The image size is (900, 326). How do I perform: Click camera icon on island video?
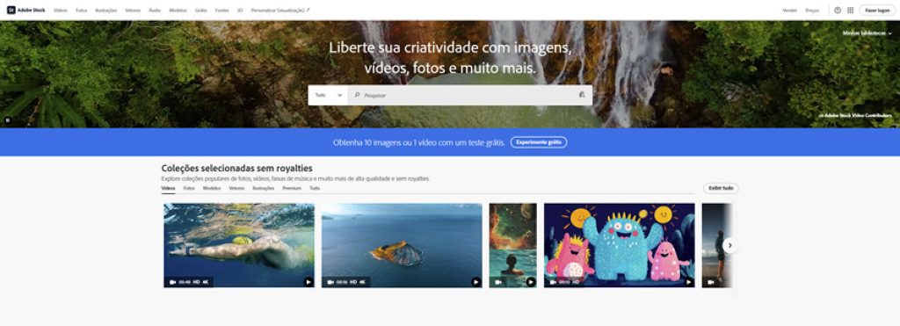(x=330, y=282)
